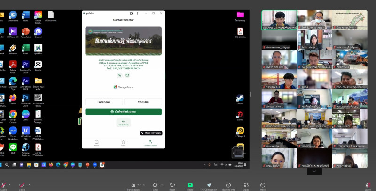Open the pink folder on the desktop

[x=240, y=16]
